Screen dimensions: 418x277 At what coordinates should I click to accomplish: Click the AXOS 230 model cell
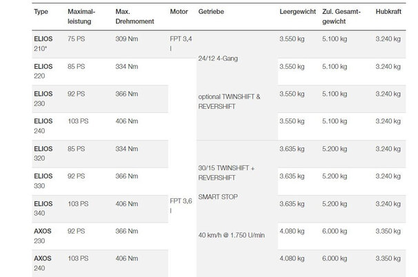(x=23, y=235)
